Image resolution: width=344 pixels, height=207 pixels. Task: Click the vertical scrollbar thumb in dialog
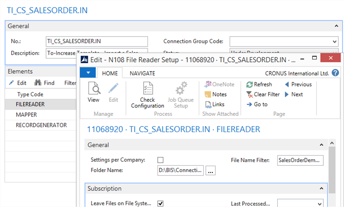tap(332, 170)
